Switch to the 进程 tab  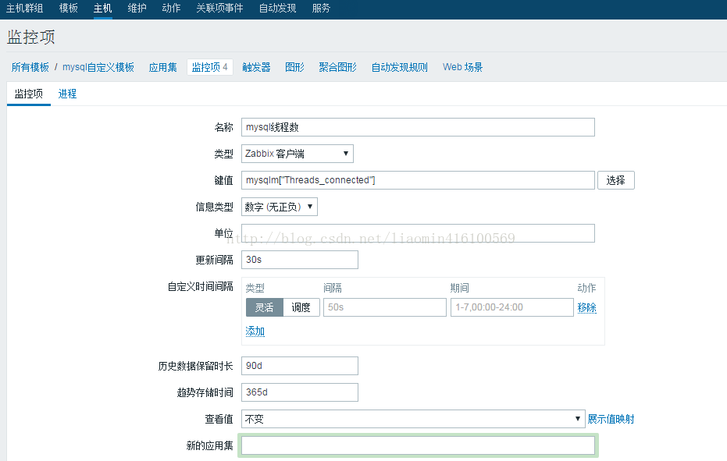click(67, 94)
